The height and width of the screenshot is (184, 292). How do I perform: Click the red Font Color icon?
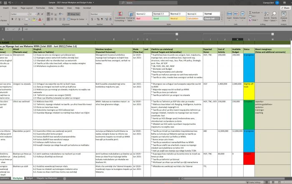[x=40, y=19]
